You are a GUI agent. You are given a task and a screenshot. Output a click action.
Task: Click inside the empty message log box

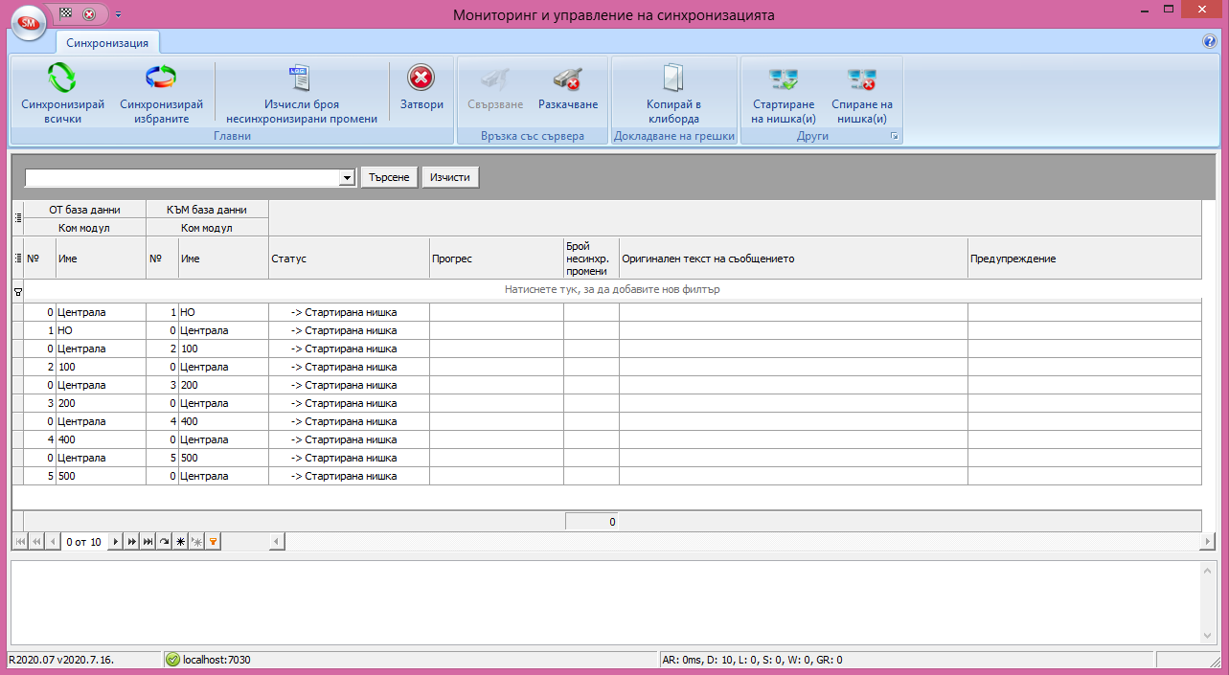[x=605, y=602]
